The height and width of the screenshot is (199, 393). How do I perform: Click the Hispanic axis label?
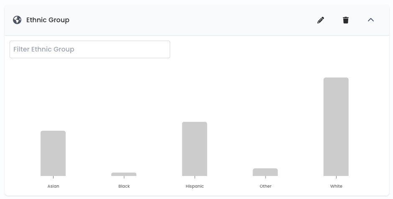pos(195,186)
